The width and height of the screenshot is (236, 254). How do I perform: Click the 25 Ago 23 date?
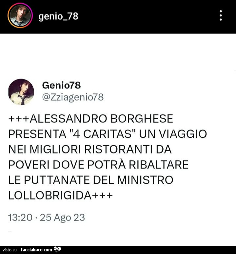point(62,218)
